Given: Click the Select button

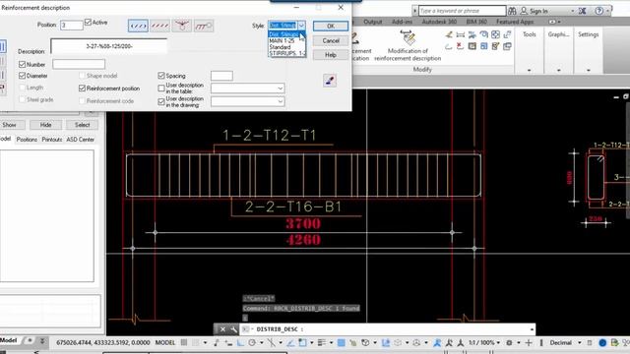Looking at the screenshot, I should pos(82,125).
